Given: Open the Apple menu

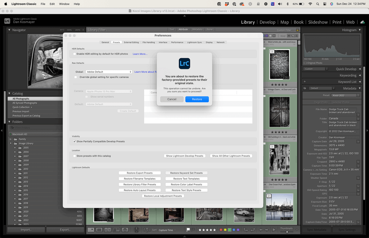Looking at the screenshot, I should pos(6,4).
